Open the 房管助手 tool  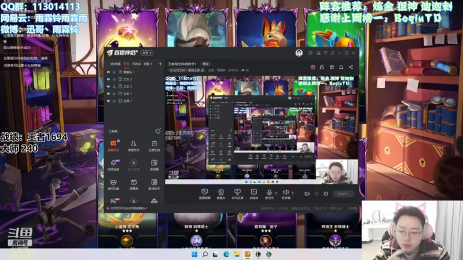134,146
